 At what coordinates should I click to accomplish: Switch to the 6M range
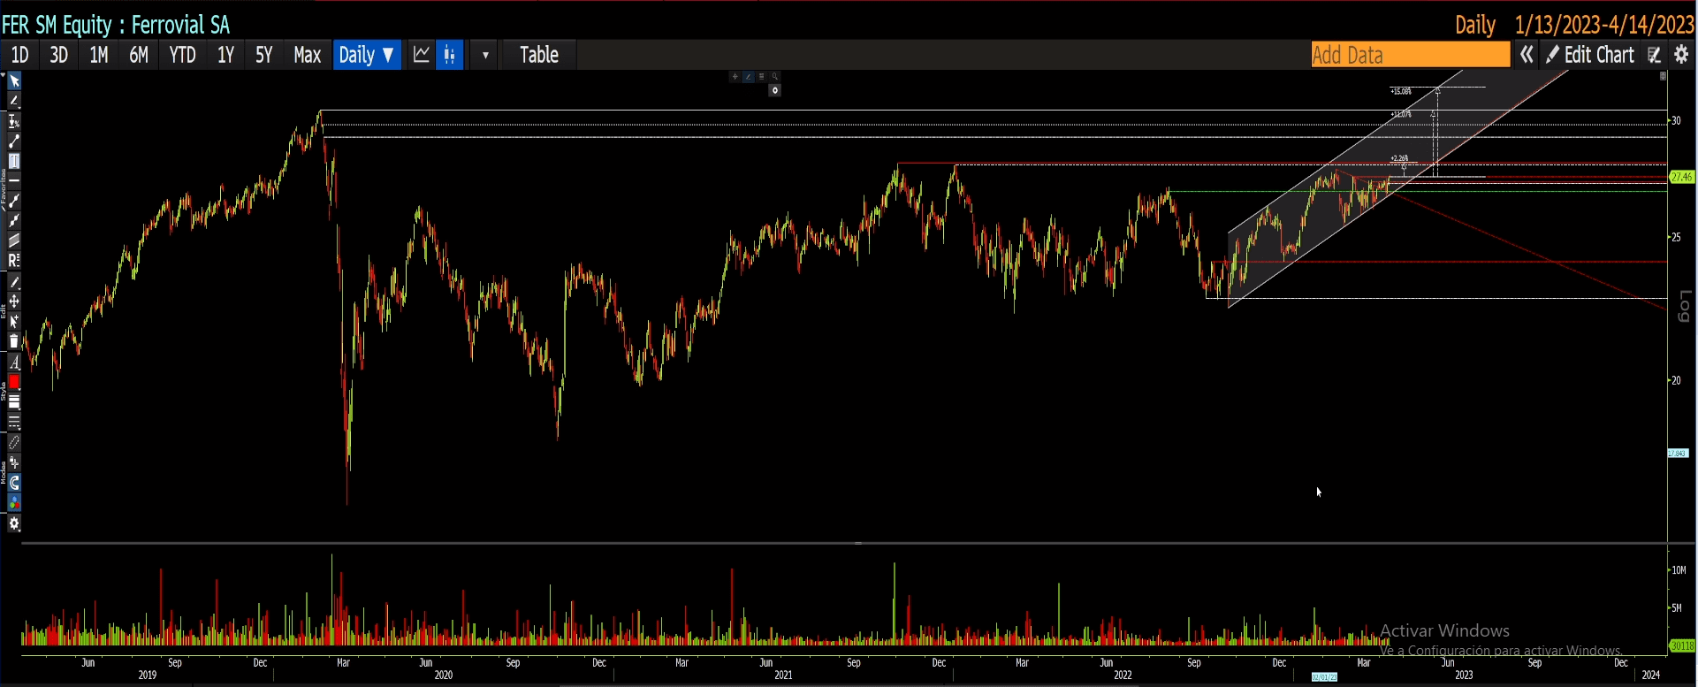click(x=139, y=55)
